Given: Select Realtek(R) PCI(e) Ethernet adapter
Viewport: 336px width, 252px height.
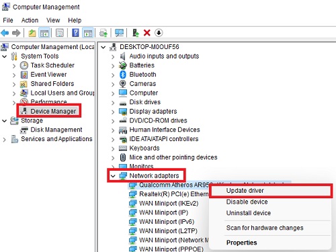Looking at the screenshot, I should [x=174, y=194].
